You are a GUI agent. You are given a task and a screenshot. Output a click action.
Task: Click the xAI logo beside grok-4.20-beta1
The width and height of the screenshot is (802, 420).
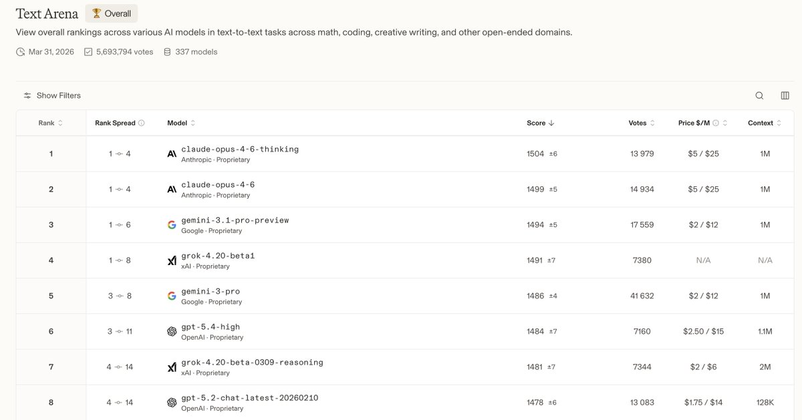pyautogui.click(x=172, y=260)
